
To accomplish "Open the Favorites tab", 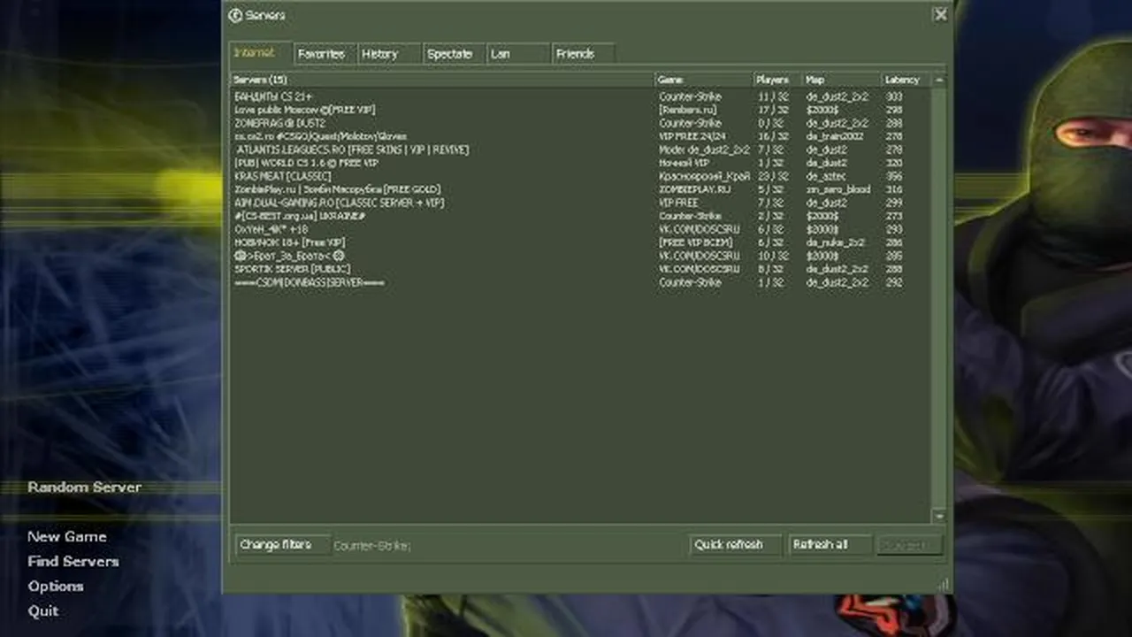I will [x=324, y=54].
